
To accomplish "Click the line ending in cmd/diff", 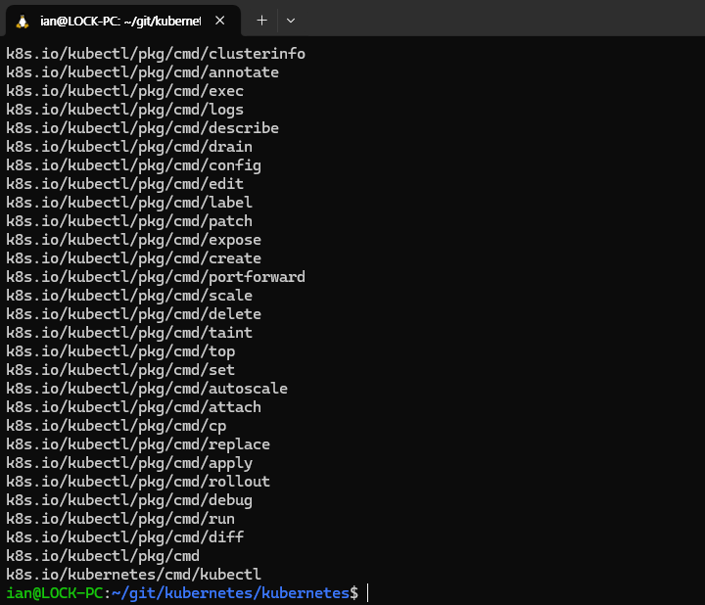I will point(124,537).
